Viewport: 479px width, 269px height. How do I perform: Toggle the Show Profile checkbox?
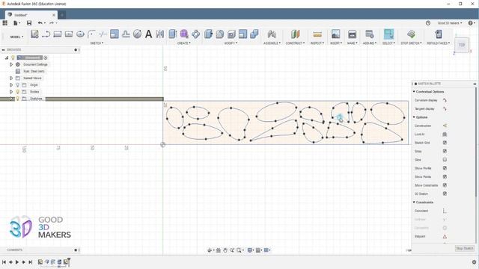click(445, 168)
